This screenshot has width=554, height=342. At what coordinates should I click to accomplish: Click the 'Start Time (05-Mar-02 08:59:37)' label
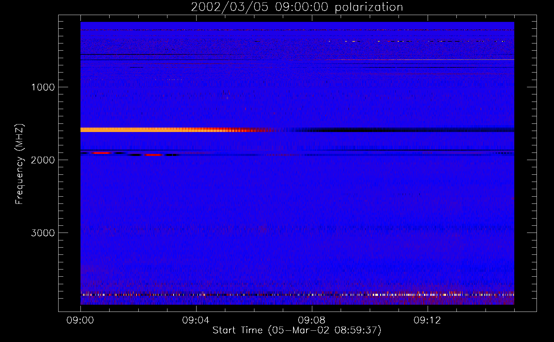[x=297, y=330]
